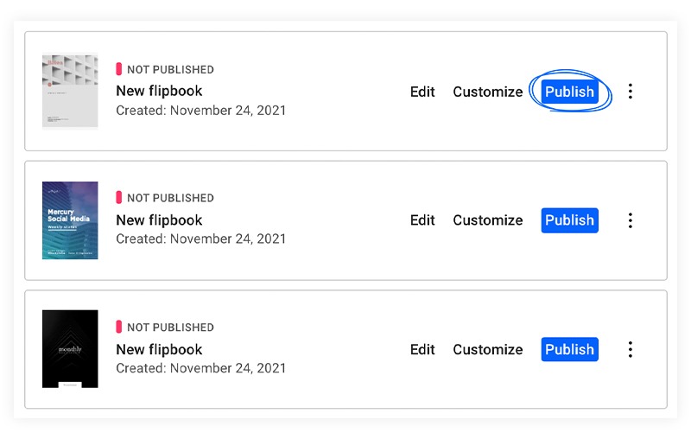Open the three-dot menu for the first flipbook
Image resolution: width=691 pixels, height=439 pixels.
pyautogui.click(x=631, y=92)
